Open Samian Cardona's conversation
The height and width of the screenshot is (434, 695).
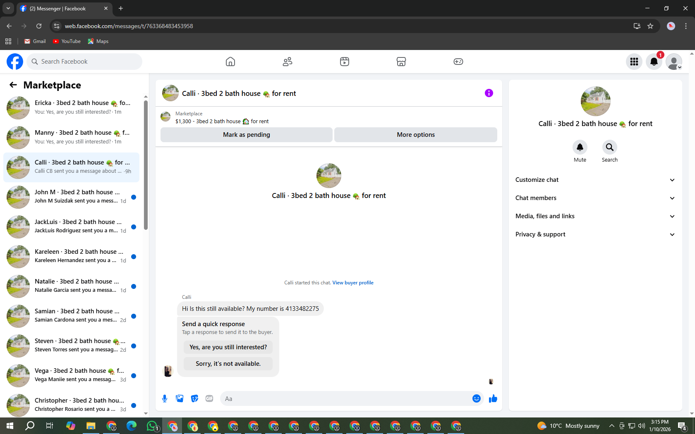[72, 316]
